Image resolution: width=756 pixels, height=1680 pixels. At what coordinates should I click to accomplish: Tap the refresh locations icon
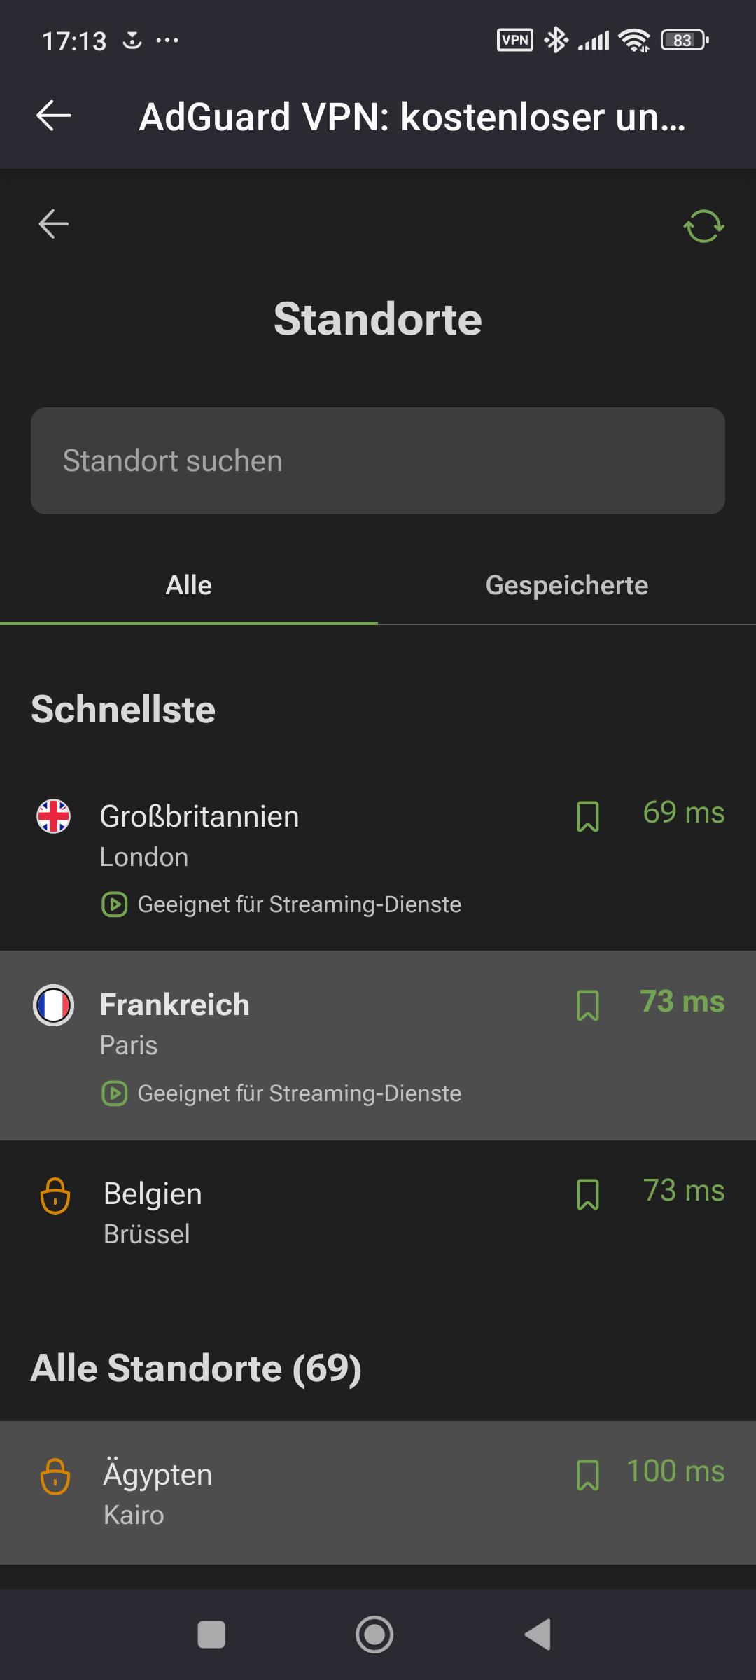point(703,226)
